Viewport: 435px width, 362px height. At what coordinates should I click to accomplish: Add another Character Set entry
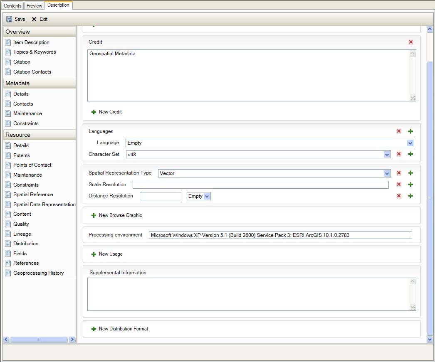[410, 154]
